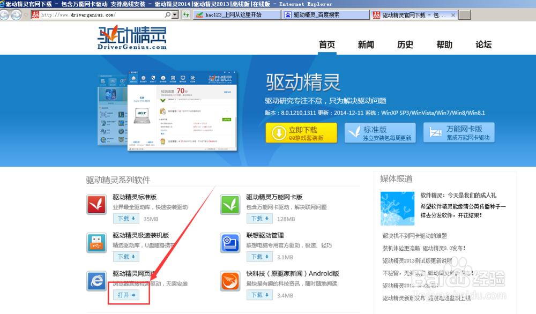The image size is (536, 314).
Task: Click the blue 媒体报道 article thumbnail
Action: 397,208
